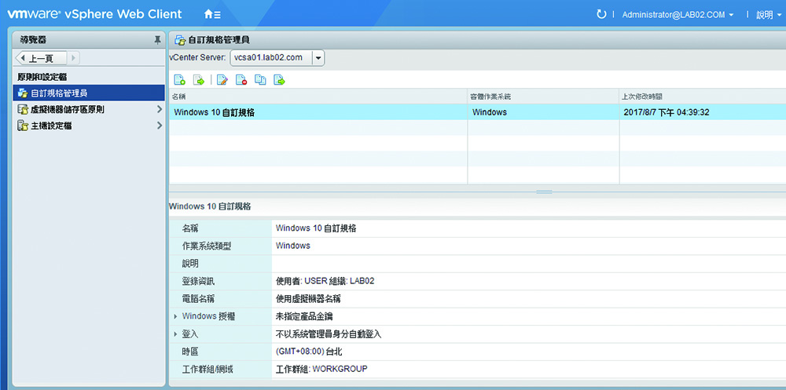Click the 電腦名稱 label
Viewport: 786px width, 390px height.
tap(199, 299)
